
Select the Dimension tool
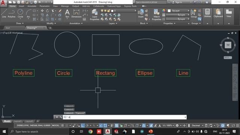coord(76,13)
